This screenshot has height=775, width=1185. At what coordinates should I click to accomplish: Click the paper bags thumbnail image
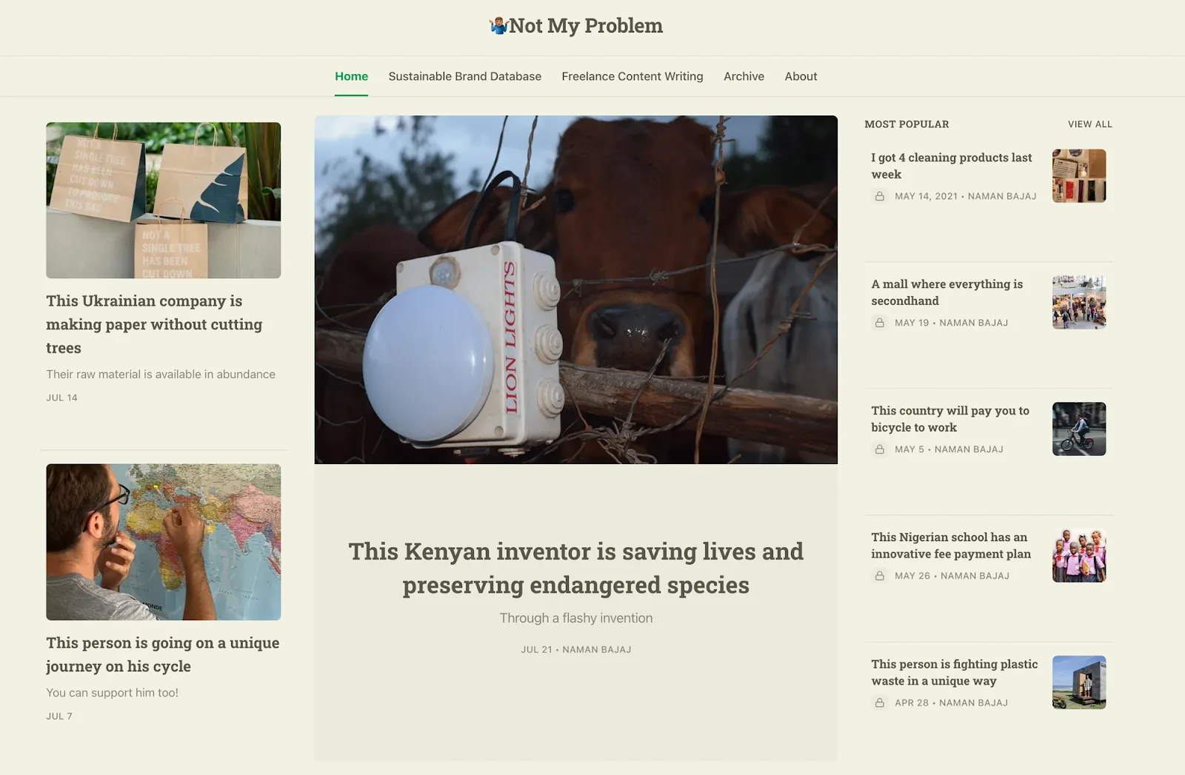pyautogui.click(x=164, y=201)
